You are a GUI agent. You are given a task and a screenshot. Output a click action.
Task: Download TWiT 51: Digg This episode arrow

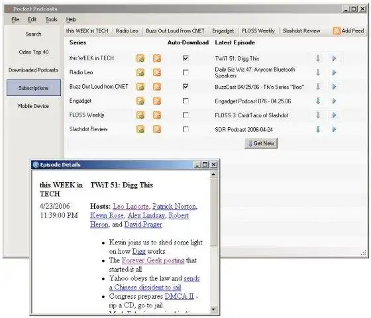[318, 58]
